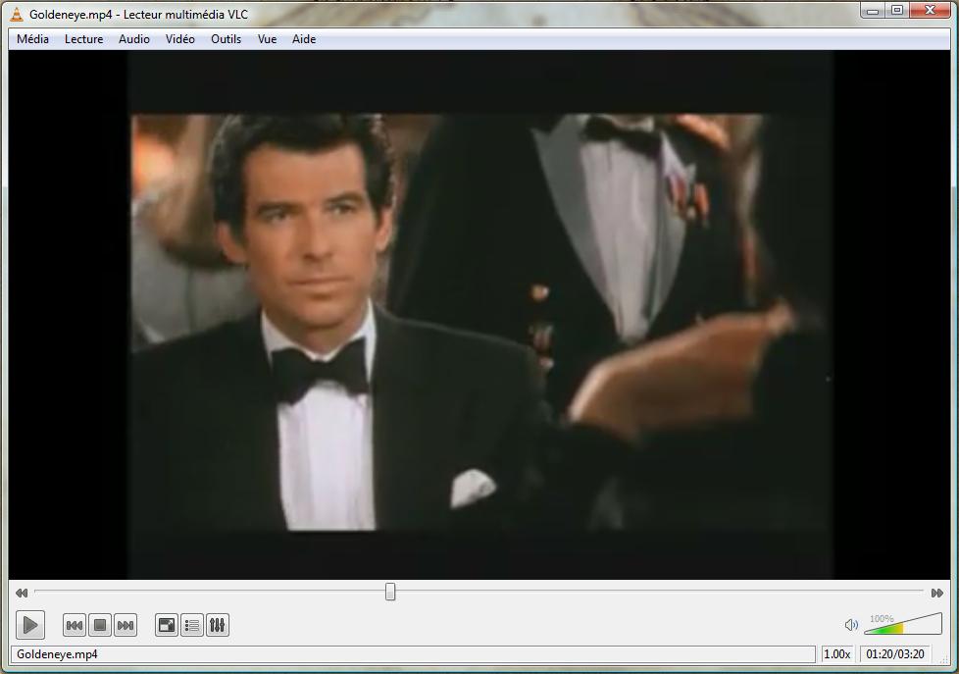Click the 1.00x playback speed indicator
Viewport: 959px width, 674px height.
(x=837, y=654)
